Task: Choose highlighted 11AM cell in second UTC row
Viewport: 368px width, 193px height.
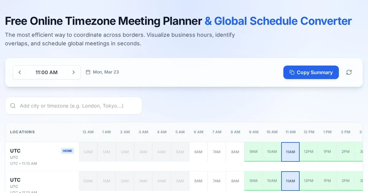Action: pyautogui.click(x=290, y=181)
